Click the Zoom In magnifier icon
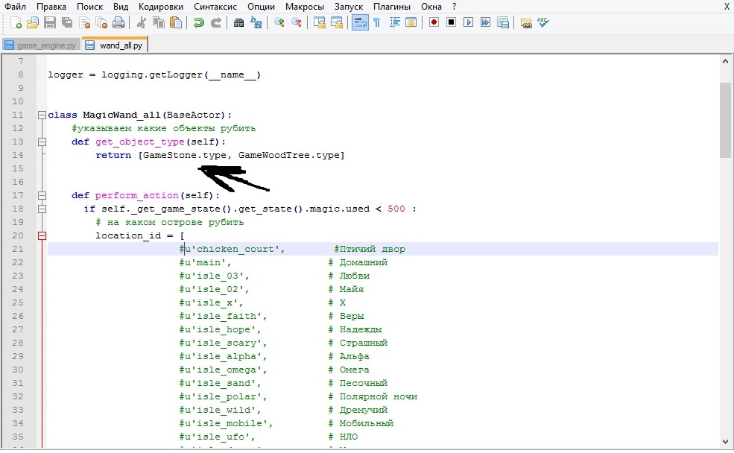 coord(279,23)
